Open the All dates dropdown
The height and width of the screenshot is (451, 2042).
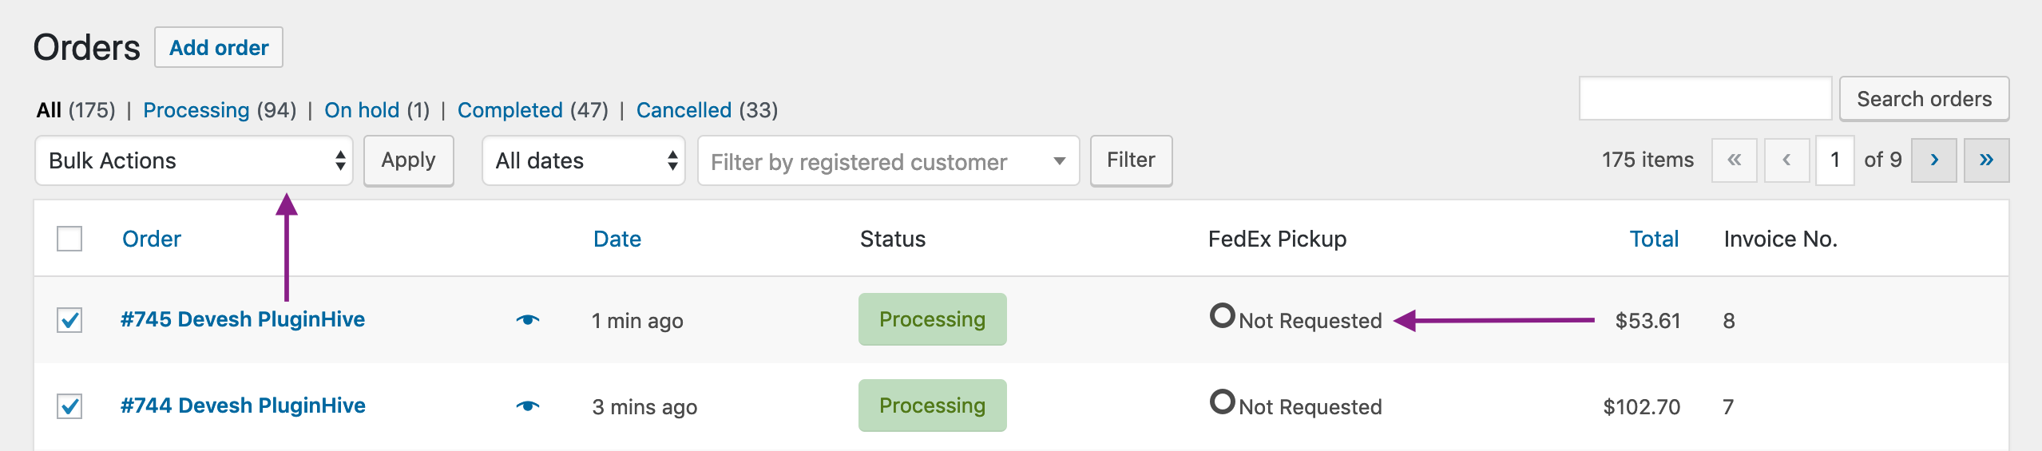coord(584,160)
